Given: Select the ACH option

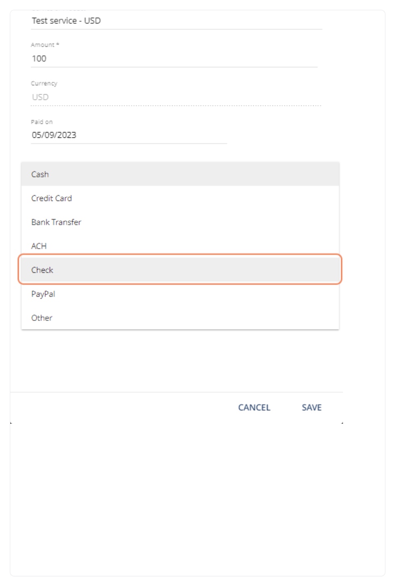Looking at the screenshot, I should (180, 246).
